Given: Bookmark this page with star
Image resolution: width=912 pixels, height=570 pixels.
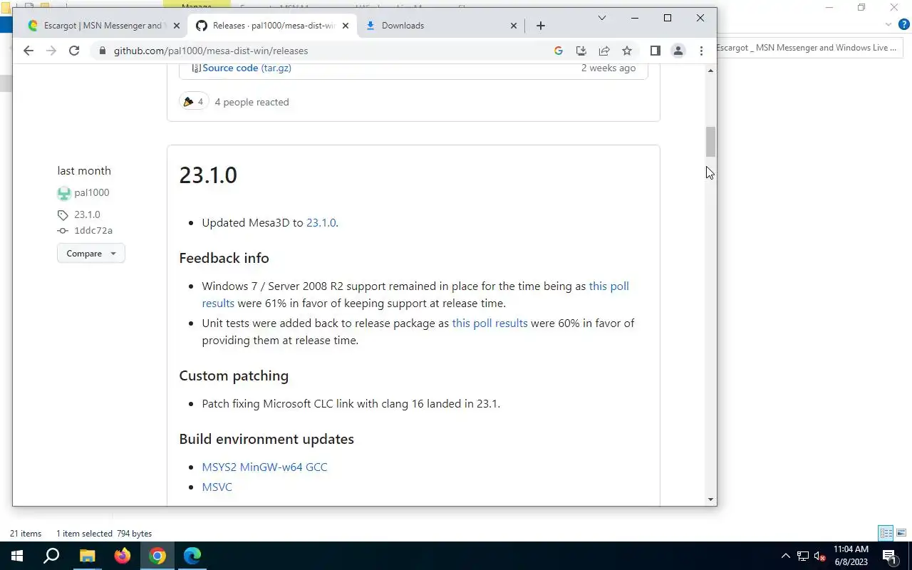Looking at the screenshot, I should [626, 51].
